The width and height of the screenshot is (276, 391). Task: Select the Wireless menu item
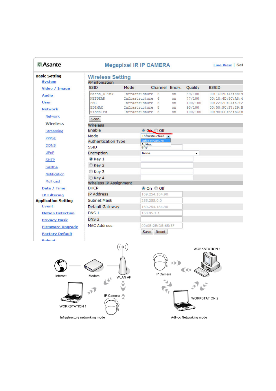pyautogui.click(x=55, y=124)
